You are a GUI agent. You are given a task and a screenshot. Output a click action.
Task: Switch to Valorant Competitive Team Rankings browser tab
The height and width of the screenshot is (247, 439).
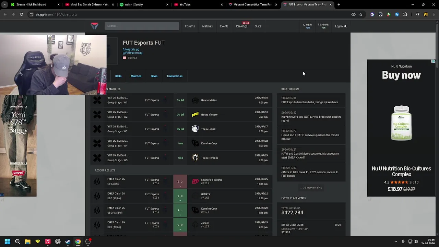[253, 4]
